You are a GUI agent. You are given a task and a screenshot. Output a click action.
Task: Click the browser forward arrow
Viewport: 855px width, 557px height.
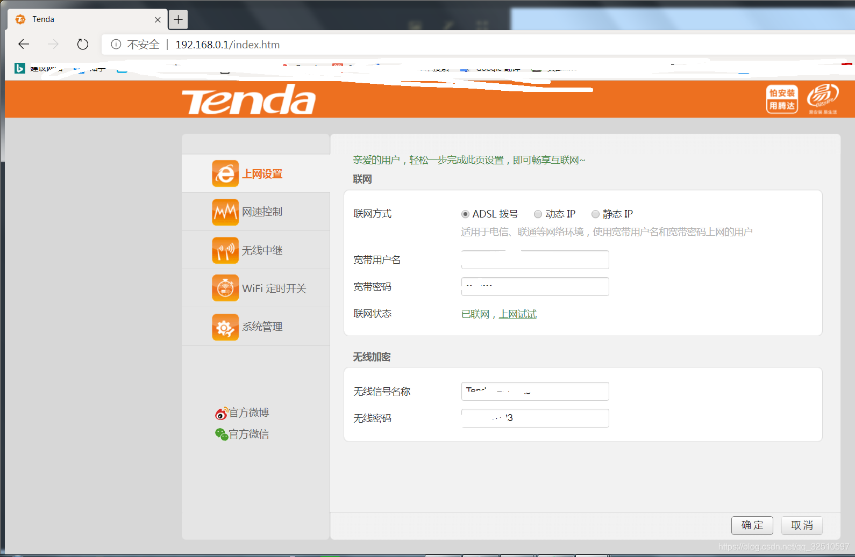click(53, 44)
